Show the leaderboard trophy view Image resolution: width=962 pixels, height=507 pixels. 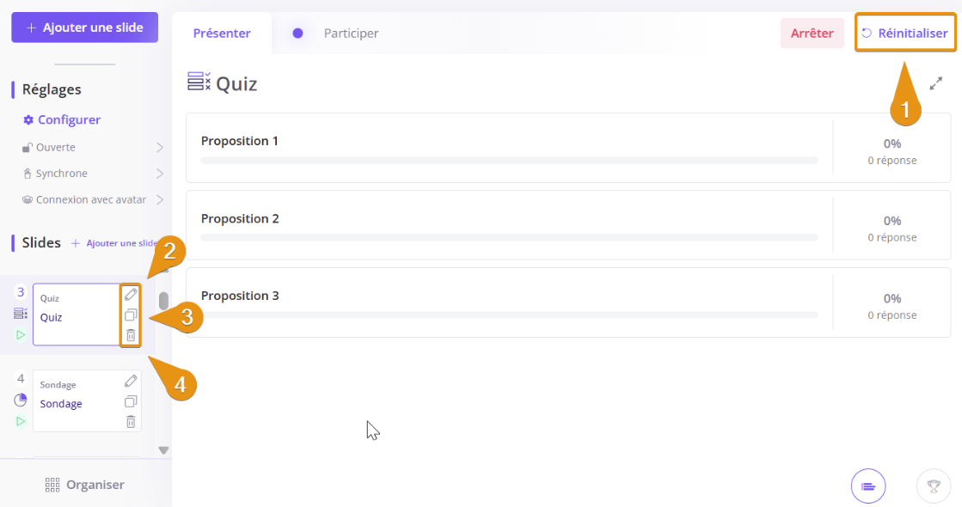(934, 486)
